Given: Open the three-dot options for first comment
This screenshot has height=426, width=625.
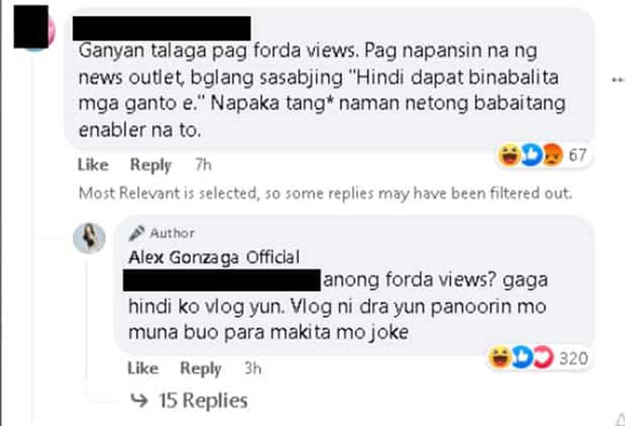Looking at the screenshot, I should click(x=618, y=80).
